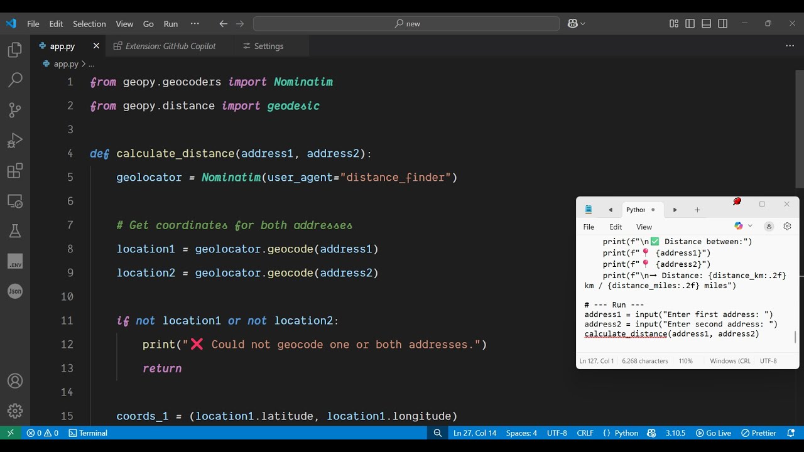Viewport: 804px width, 452px height.
Task: Open the Notepad File menu
Action: pyautogui.click(x=589, y=227)
